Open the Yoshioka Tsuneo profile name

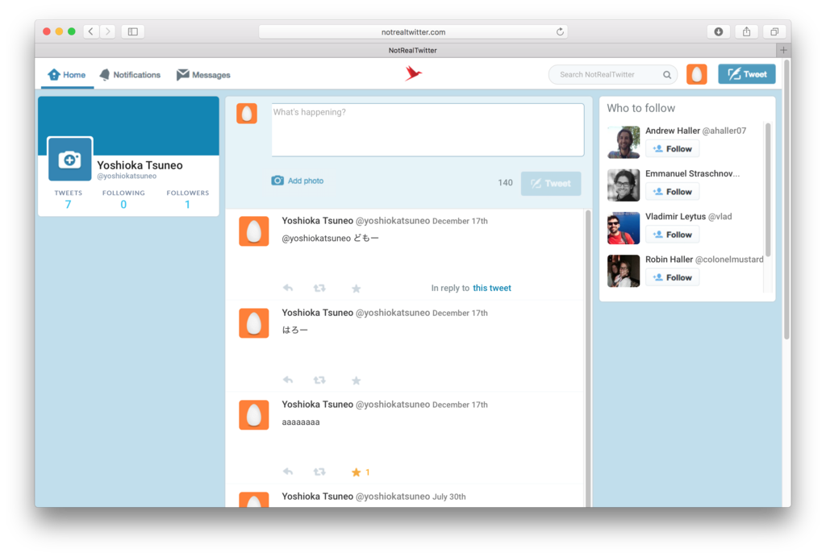coord(140,165)
